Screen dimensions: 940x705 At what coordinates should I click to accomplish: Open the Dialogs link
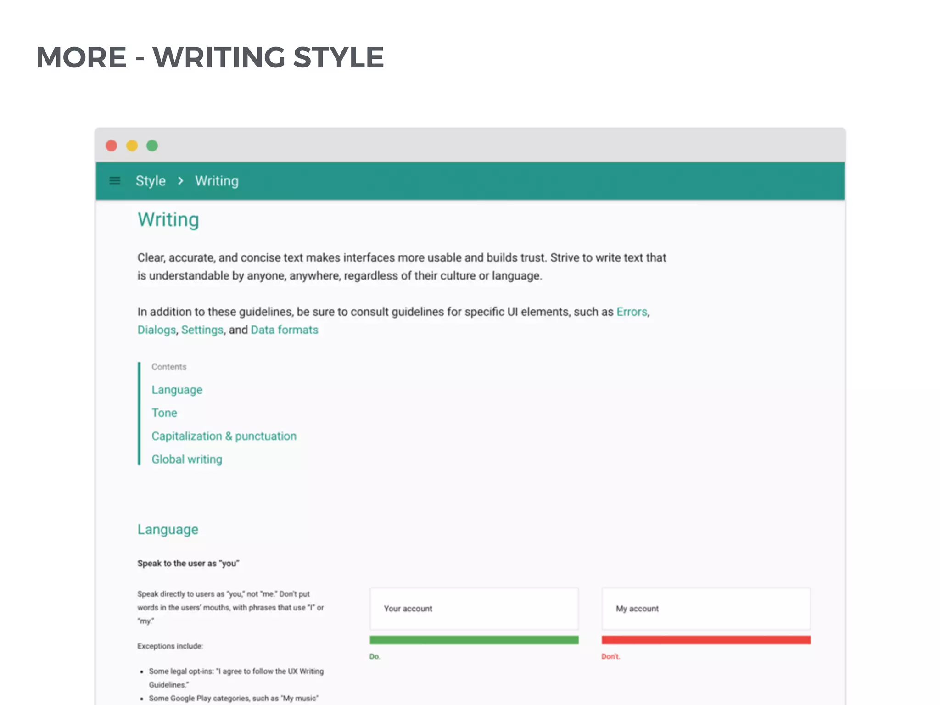[157, 330]
